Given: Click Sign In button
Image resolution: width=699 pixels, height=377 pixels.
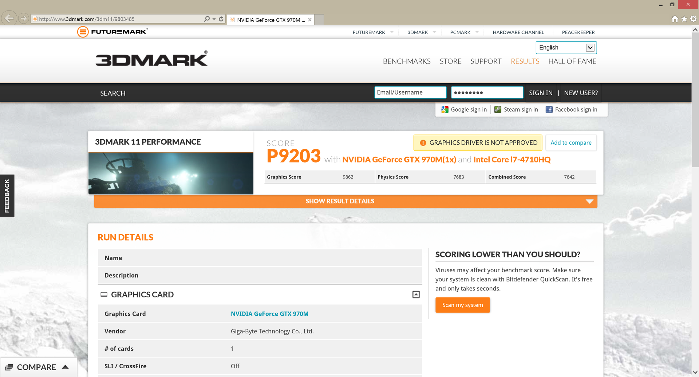Looking at the screenshot, I should [541, 93].
